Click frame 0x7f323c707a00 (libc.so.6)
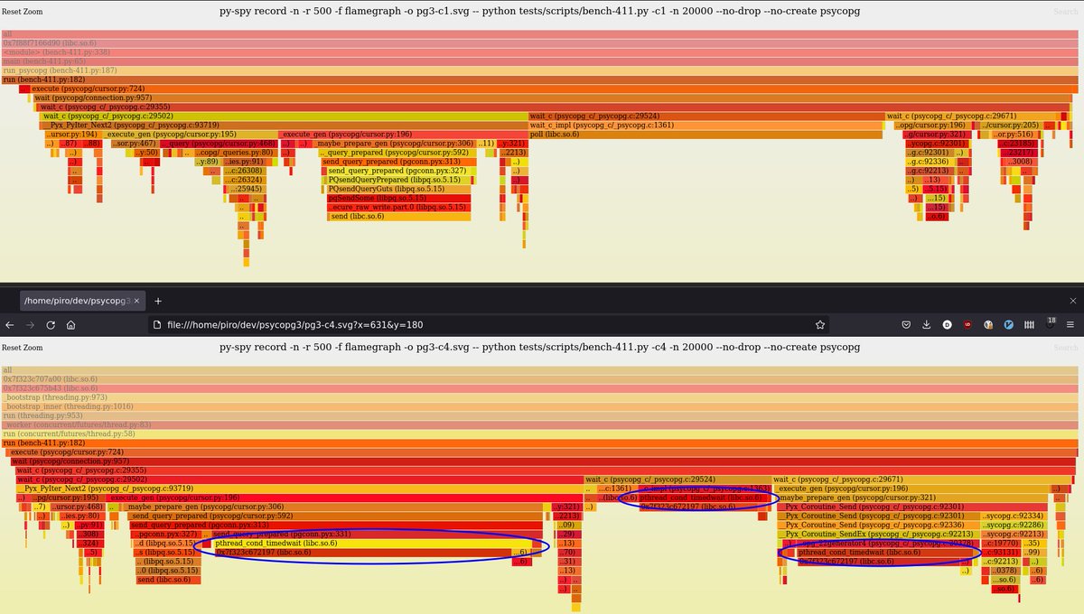The height and width of the screenshot is (614, 1084). [x=540, y=378]
